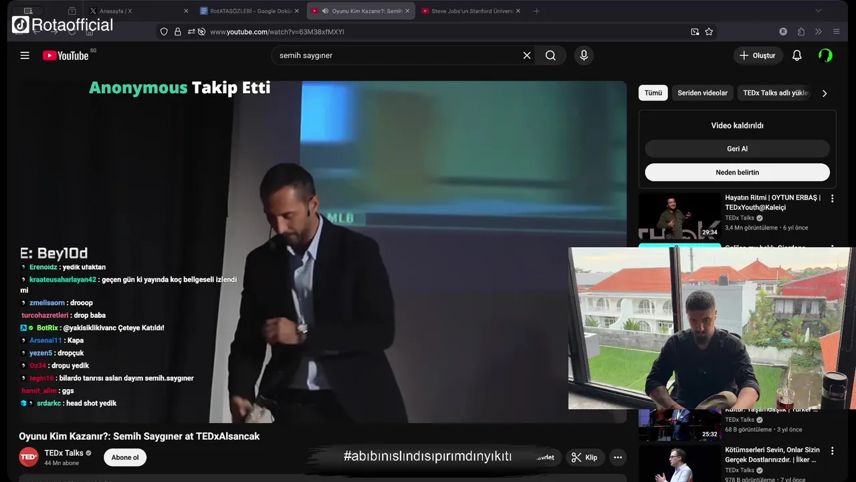Open account avatar menu
Viewport: 856px width, 482px height.
tap(825, 56)
